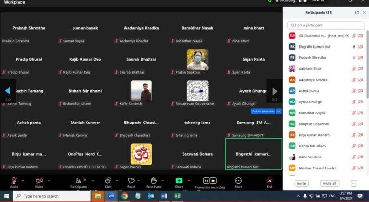Open the Chat panel icon
The height and width of the screenshot is (202, 369).
[x=108, y=180]
